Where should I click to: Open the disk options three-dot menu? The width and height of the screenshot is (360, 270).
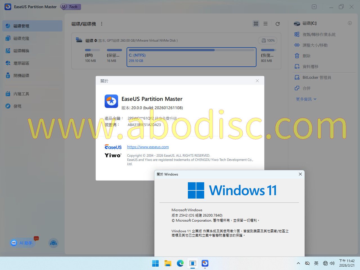102,24
